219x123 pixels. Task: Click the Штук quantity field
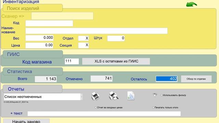pyautogui.click(x=116, y=38)
